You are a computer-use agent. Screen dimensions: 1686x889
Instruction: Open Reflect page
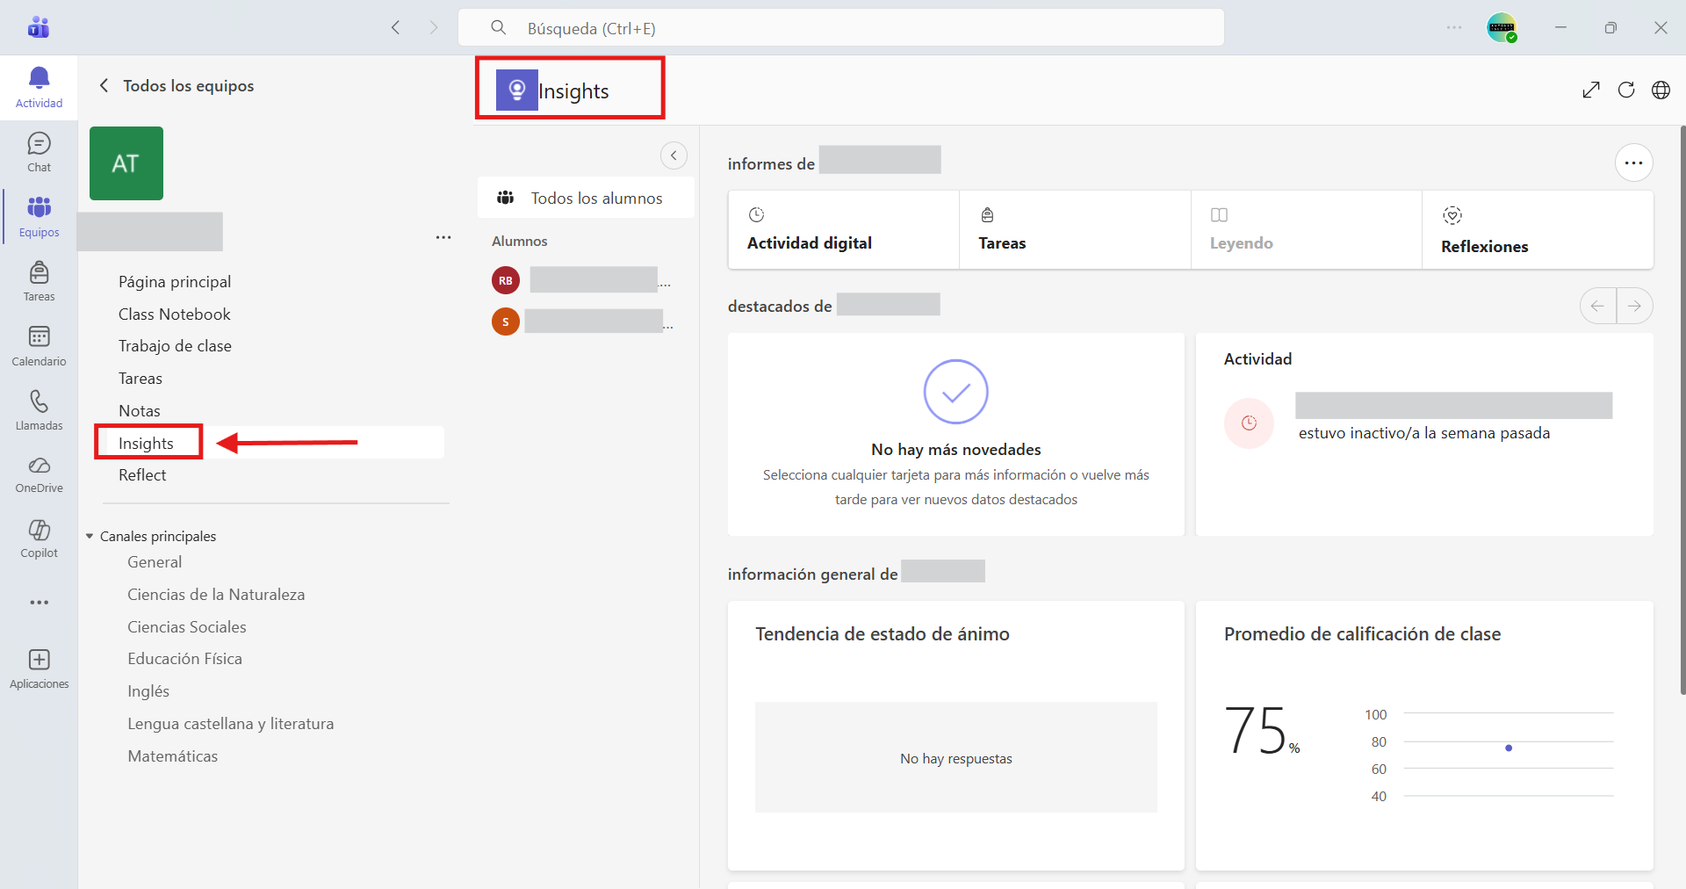(142, 474)
